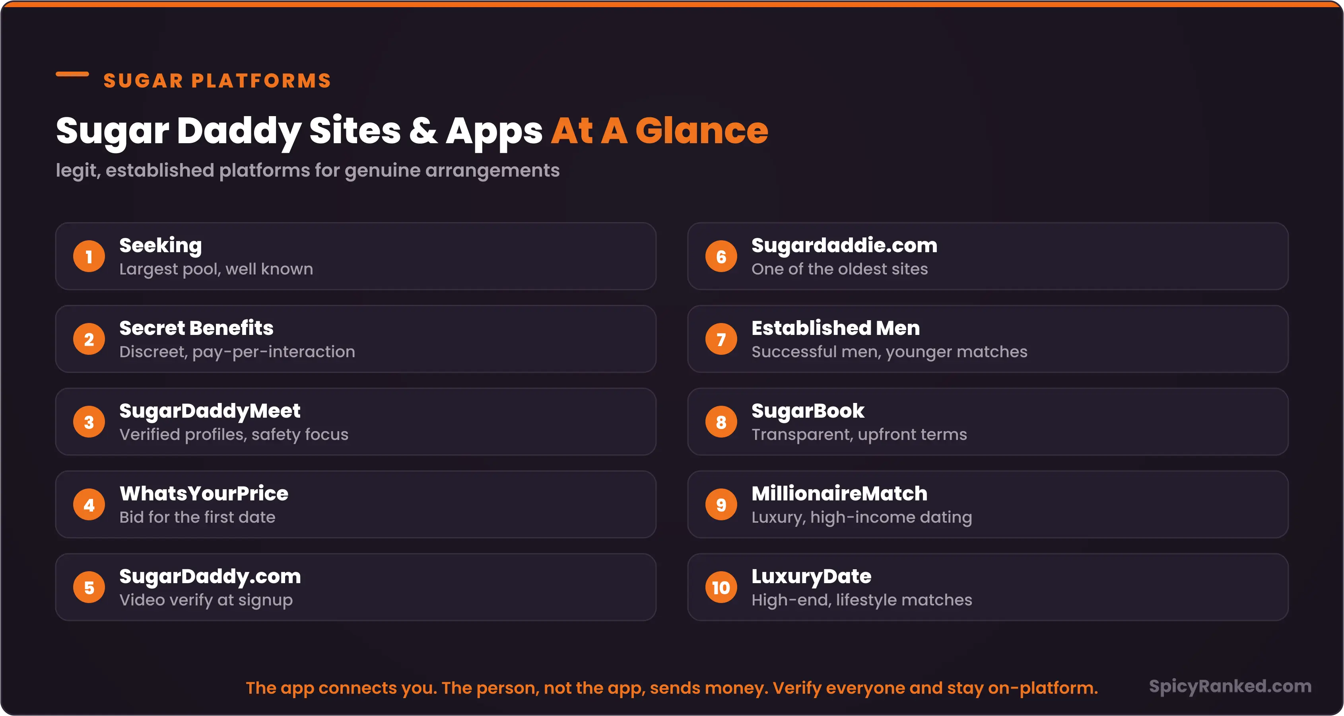Screen dimensions: 1344x716
Task: Click the orange number 10 badge
Action: [721, 588]
